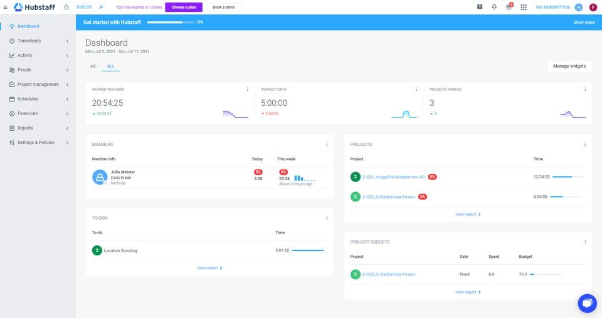This screenshot has height=318, width=602.
Task: Click the budget 70.0 progress bar
Action: [546, 274]
